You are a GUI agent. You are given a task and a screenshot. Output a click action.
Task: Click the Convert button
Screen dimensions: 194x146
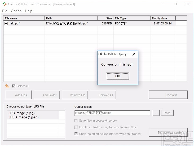tap(168, 95)
